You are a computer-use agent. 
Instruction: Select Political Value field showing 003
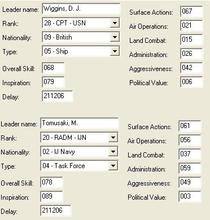point(190,196)
